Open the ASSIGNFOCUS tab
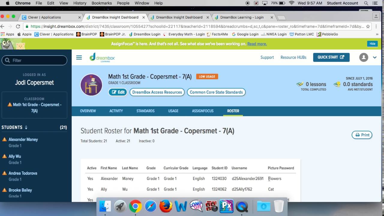The width and height of the screenshot is (384, 216). point(203,111)
